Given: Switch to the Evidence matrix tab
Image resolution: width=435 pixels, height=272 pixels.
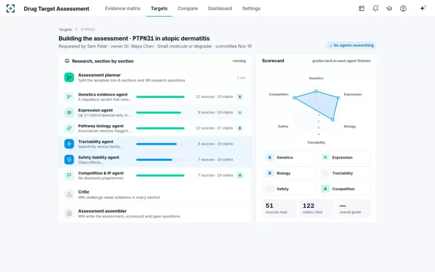Looking at the screenshot, I should [x=123, y=8].
